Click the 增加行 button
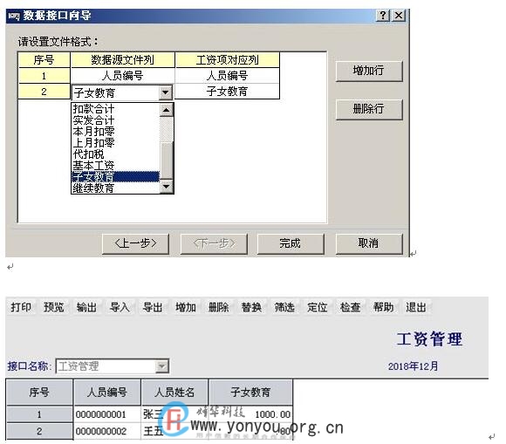This screenshot has width=506, height=444. (x=369, y=71)
